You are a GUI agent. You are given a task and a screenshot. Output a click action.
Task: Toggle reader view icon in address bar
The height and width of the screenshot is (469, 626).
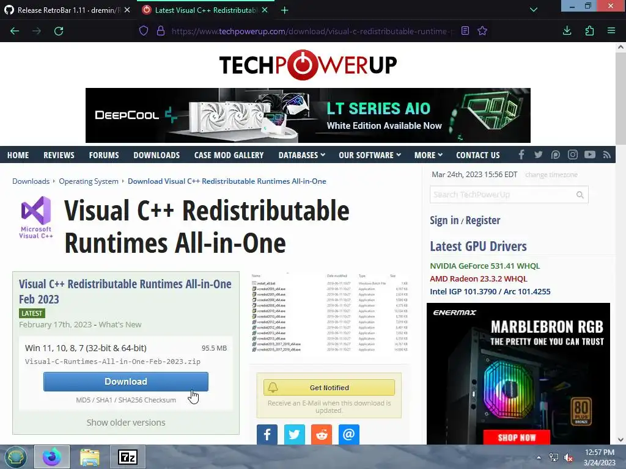(x=465, y=31)
